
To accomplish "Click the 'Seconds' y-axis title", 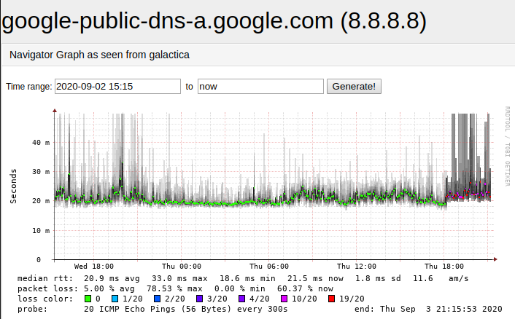I will (13, 186).
